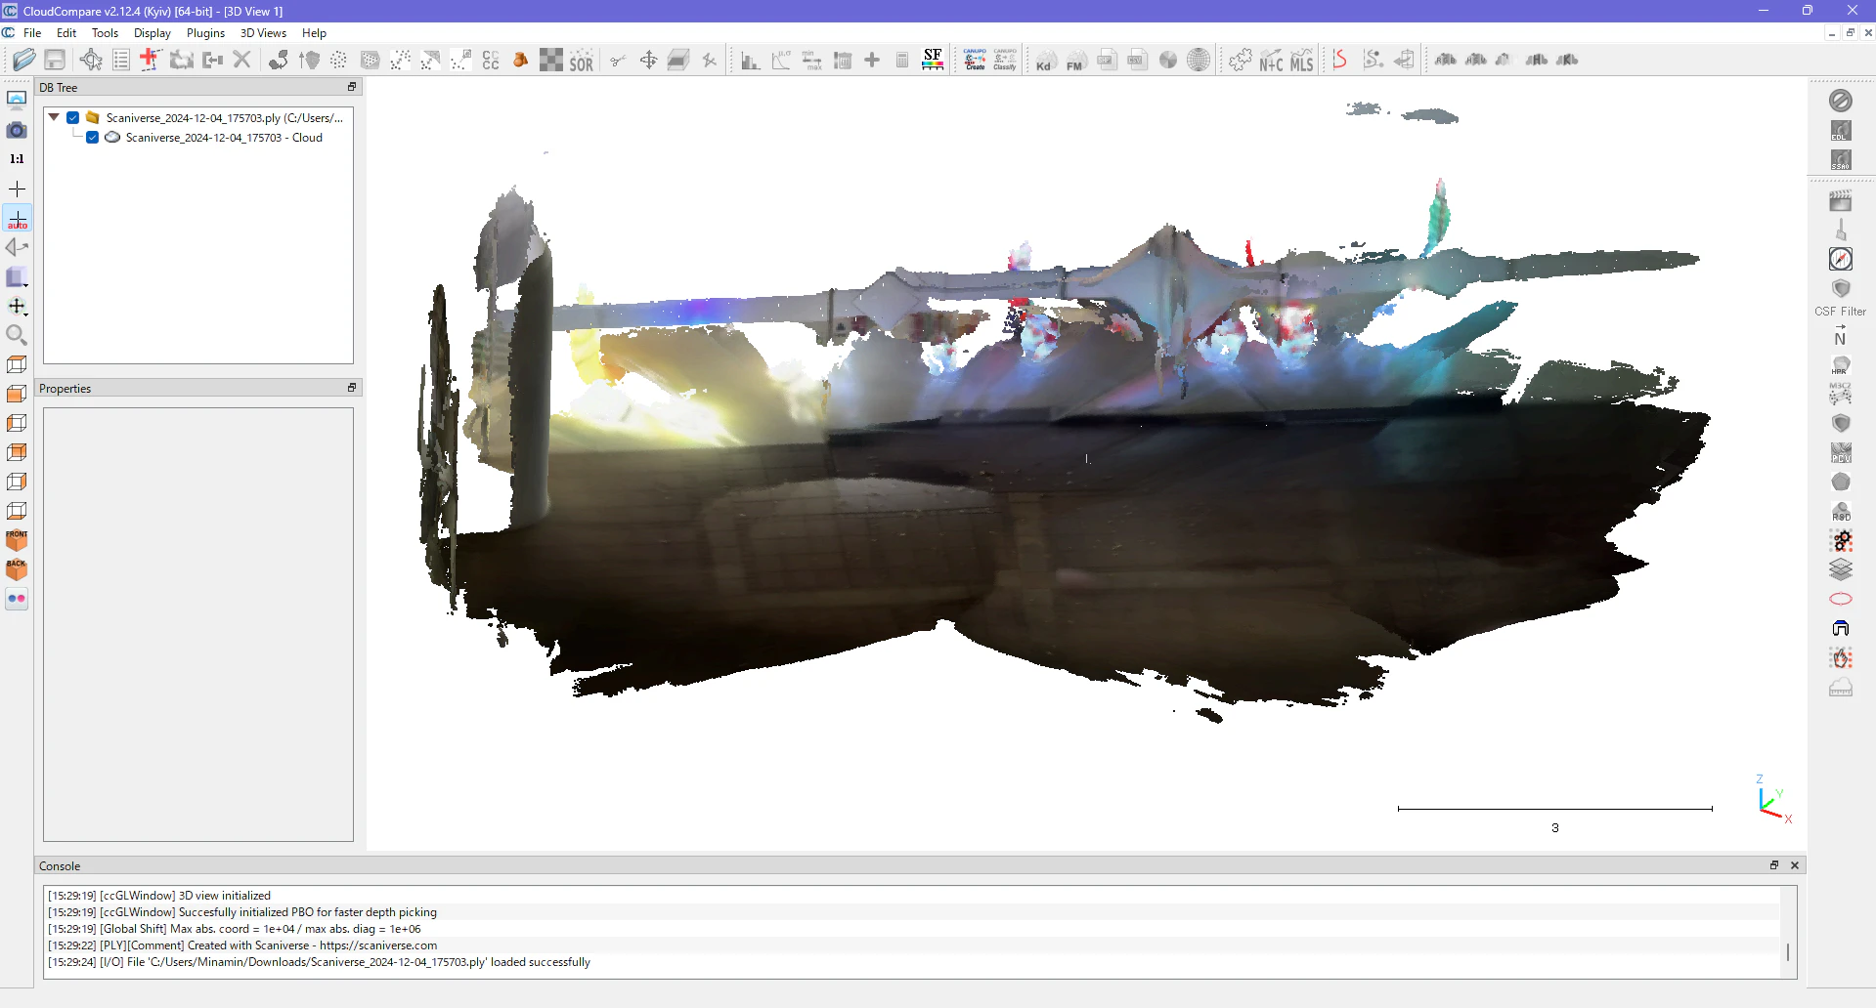Select the Scaniverse .ply file tree item
The image size is (1876, 1008).
click(225, 118)
